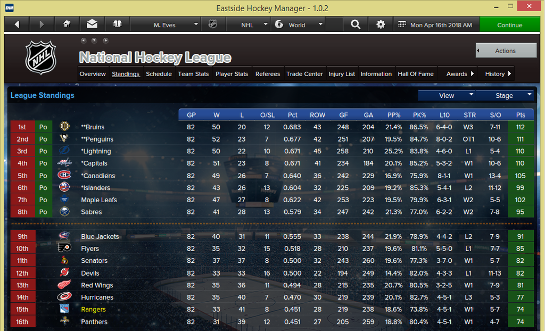This screenshot has height=331, width=545.
Task: Click the Capitals team logo
Action: (x=64, y=163)
